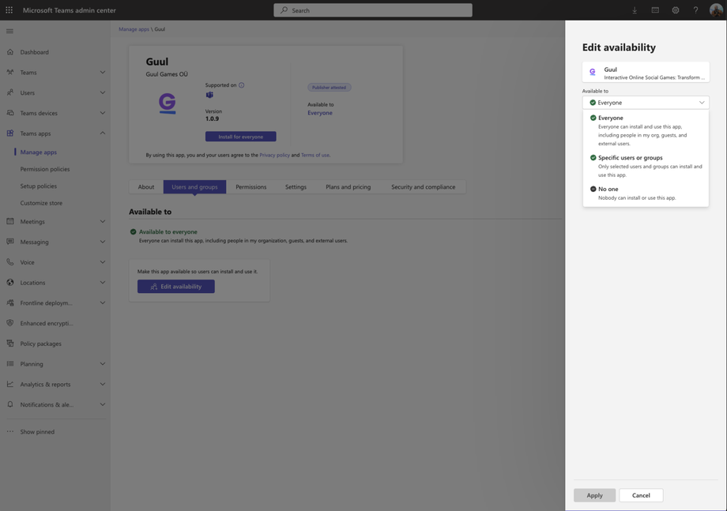Click the Everyone link under Available to
Screen dimensions: 727x511
(320, 113)
